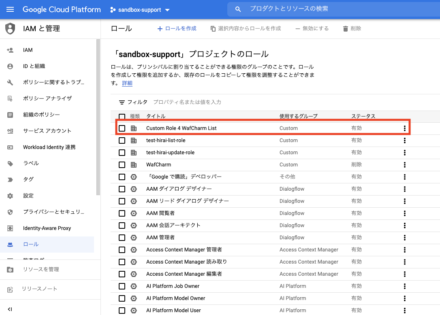Click the IAM shield icon in header
This screenshot has width=440, height=315.
point(10,29)
